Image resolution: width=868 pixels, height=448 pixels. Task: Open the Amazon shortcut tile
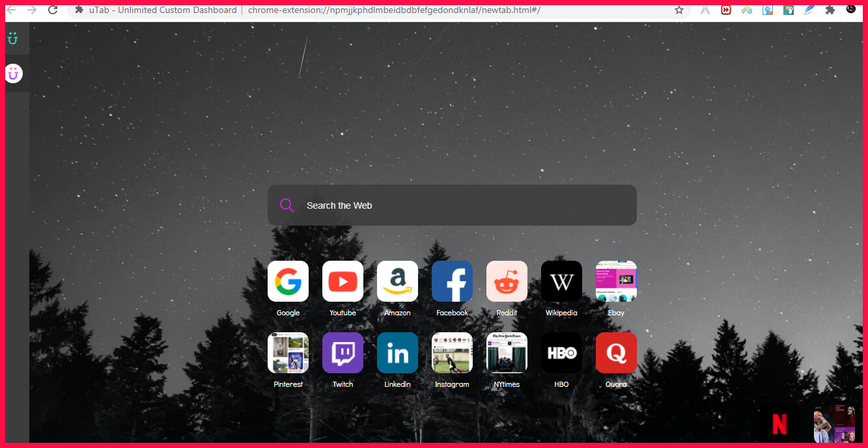click(397, 281)
